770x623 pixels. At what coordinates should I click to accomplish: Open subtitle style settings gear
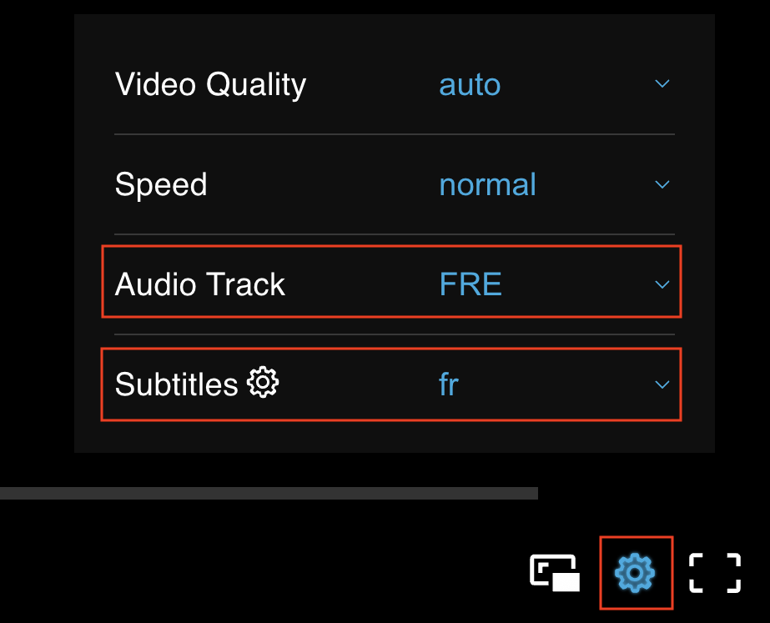[264, 383]
